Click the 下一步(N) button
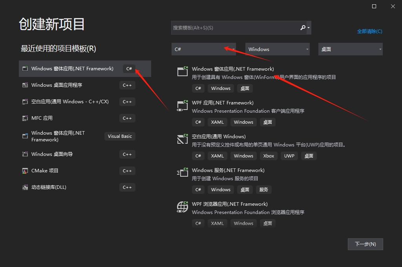 click(x=365, y=244)
